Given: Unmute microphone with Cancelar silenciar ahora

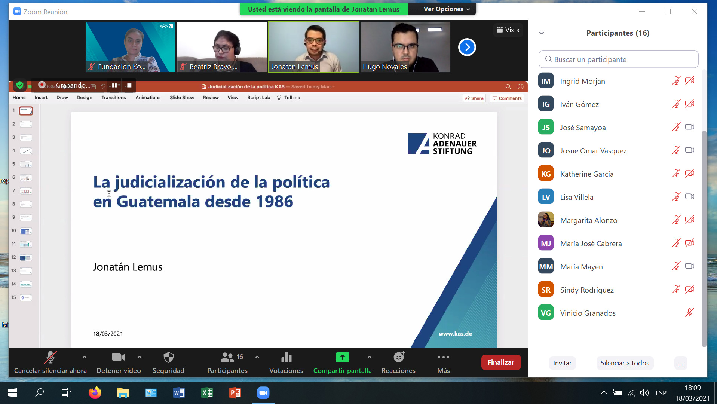Looking at the screenshot, I should point(50,358).
